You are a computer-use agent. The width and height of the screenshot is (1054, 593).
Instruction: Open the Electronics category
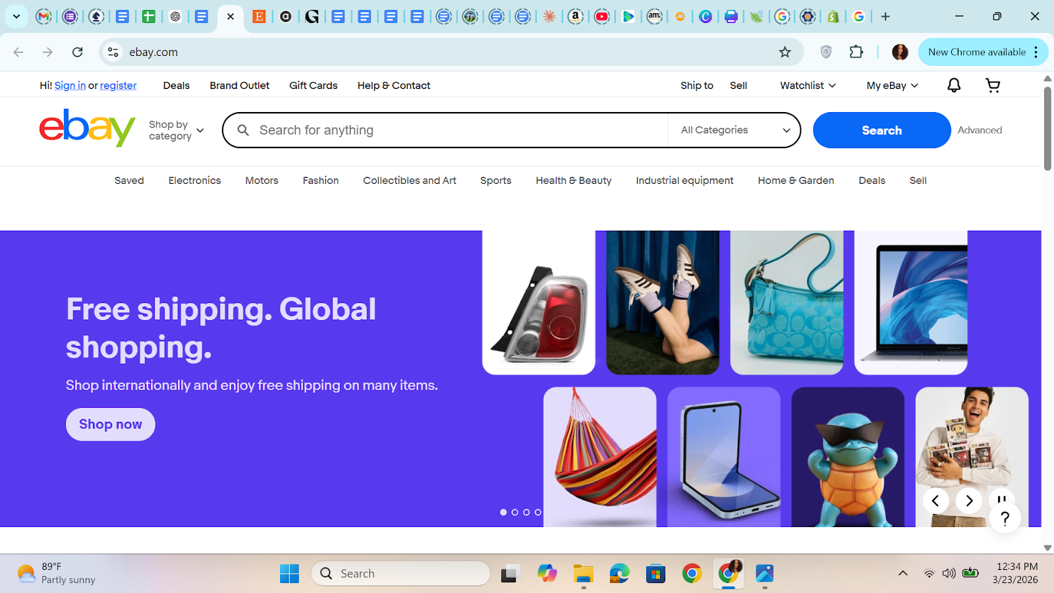tap(194, 181)
